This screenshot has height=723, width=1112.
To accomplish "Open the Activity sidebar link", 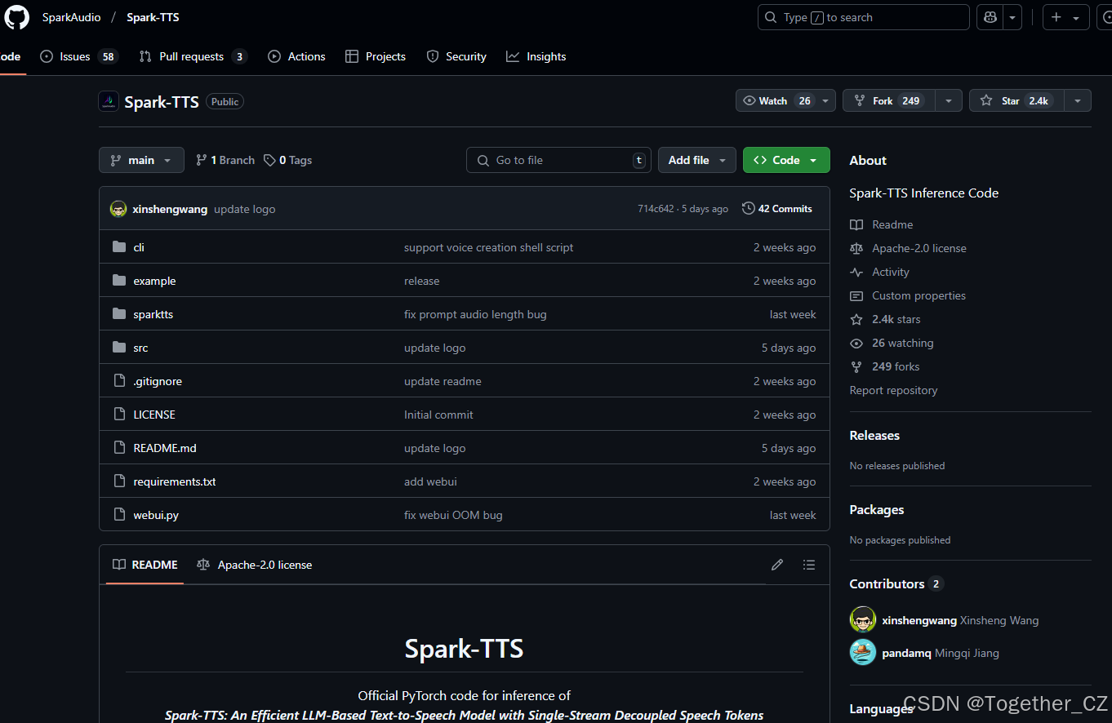I will 879,272.
